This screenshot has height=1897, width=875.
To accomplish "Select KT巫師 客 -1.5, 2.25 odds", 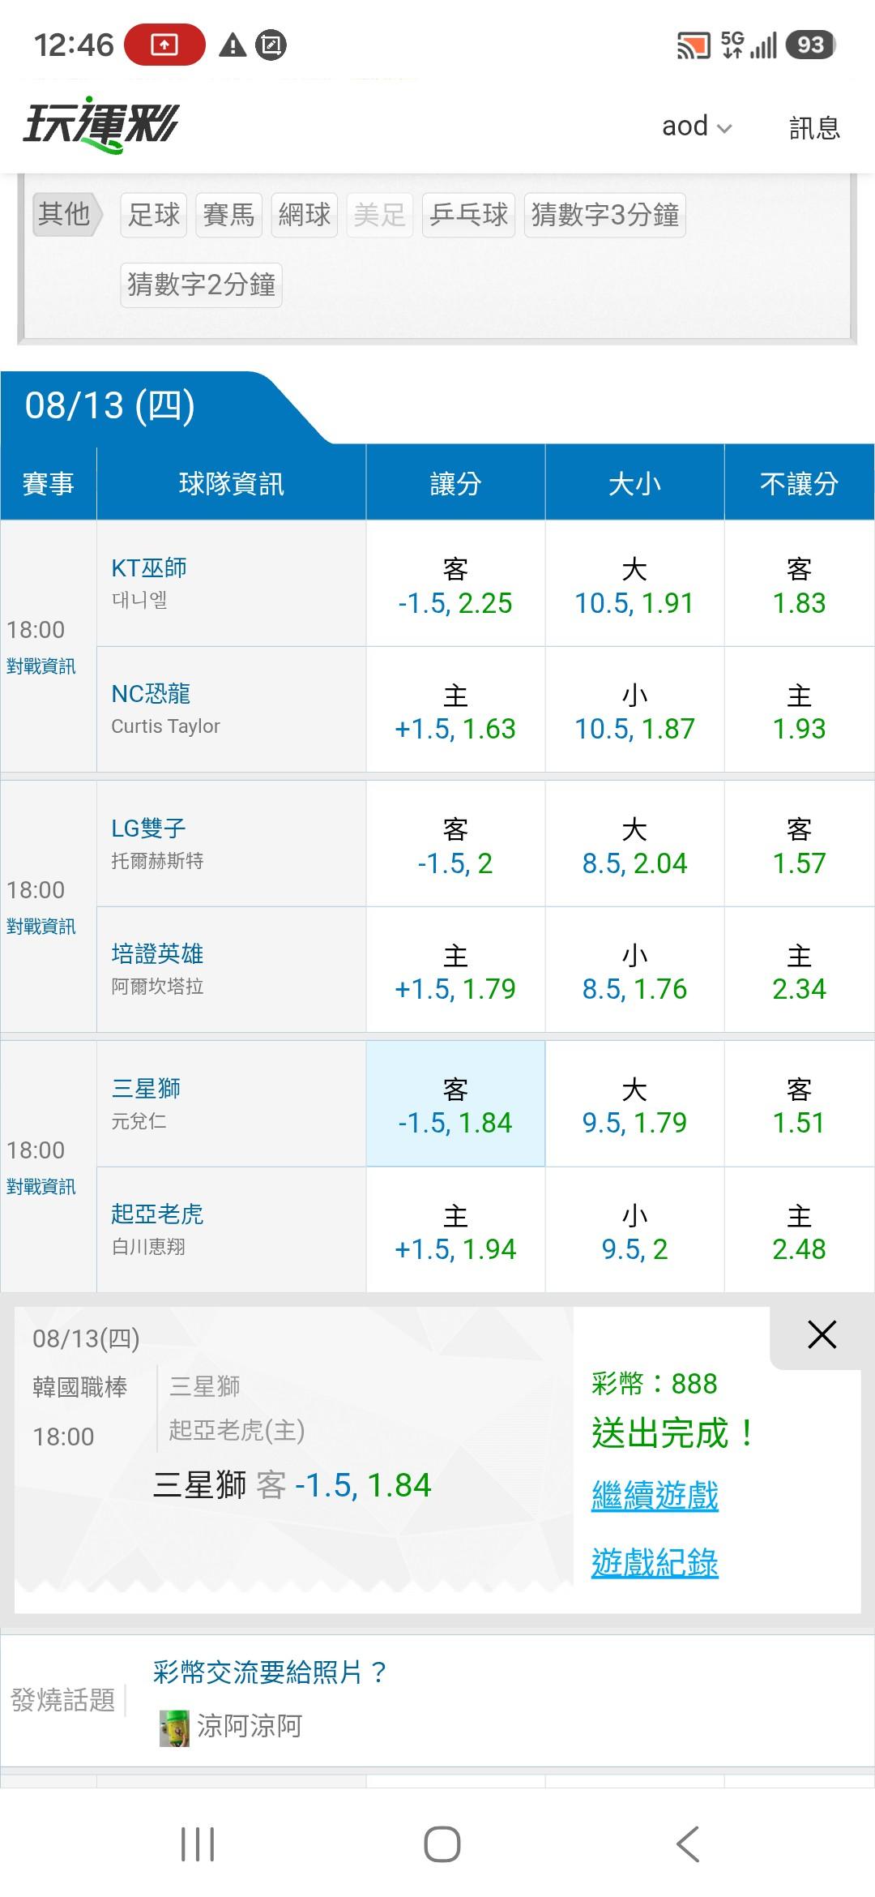I will (455, 584).
